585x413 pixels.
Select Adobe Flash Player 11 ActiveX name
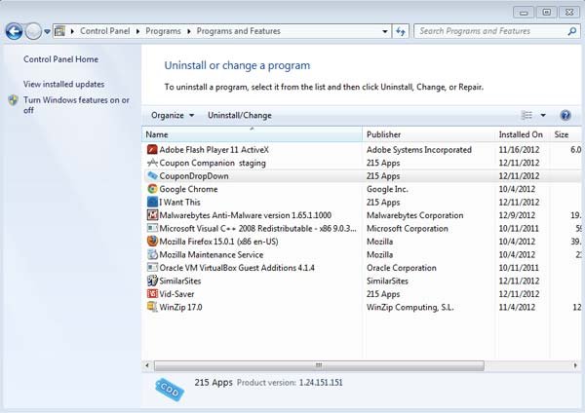pyautogui.click(x=214, y=150)
